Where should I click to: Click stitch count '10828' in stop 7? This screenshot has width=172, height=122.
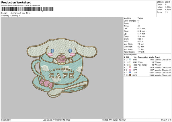(134, 75)
